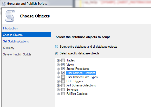Expand the User-Defined Functions node

click(58, 73)
